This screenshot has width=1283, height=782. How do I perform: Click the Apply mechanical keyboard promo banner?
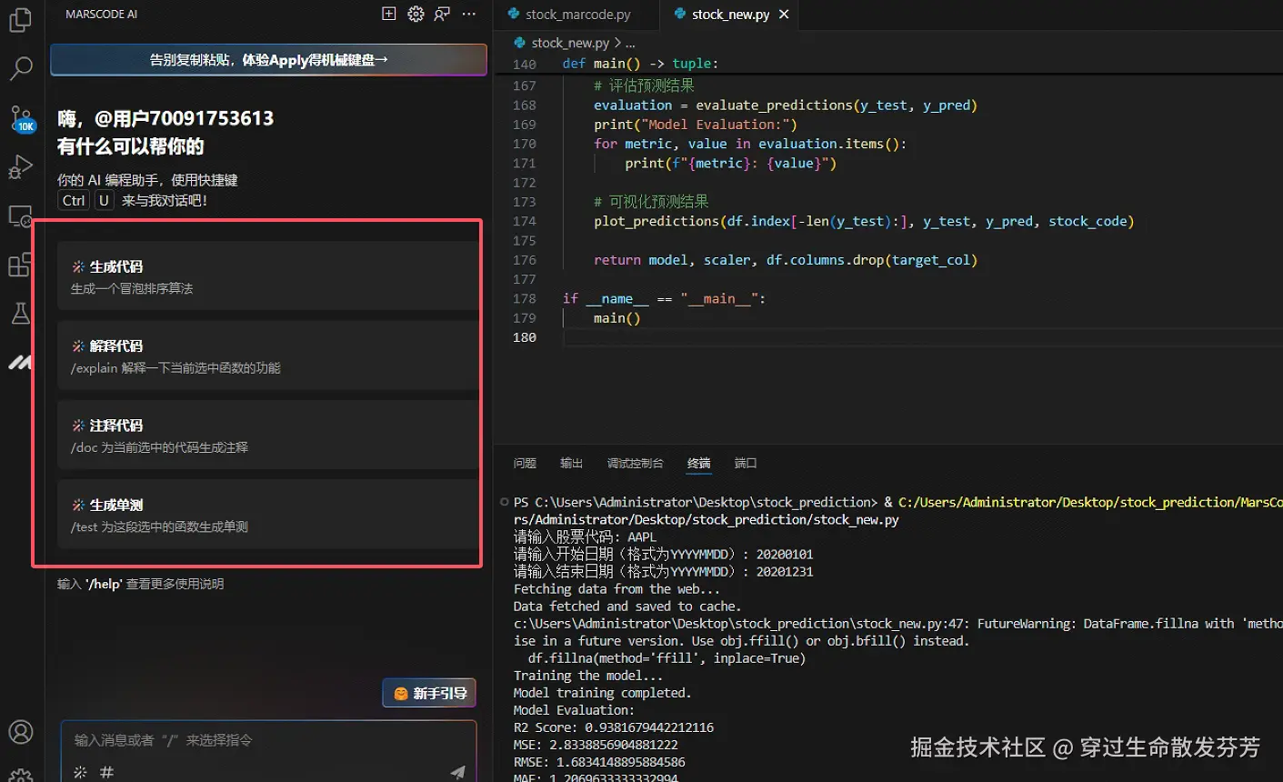click(268, 60)
